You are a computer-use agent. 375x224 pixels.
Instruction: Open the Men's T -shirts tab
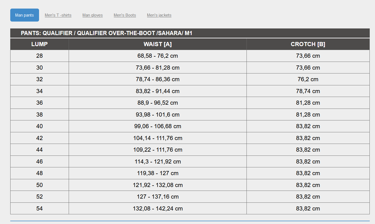[58, 15]
